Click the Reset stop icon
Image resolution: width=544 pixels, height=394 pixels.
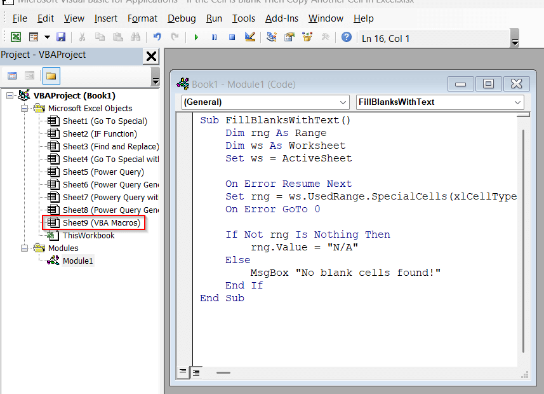(232, 37)
